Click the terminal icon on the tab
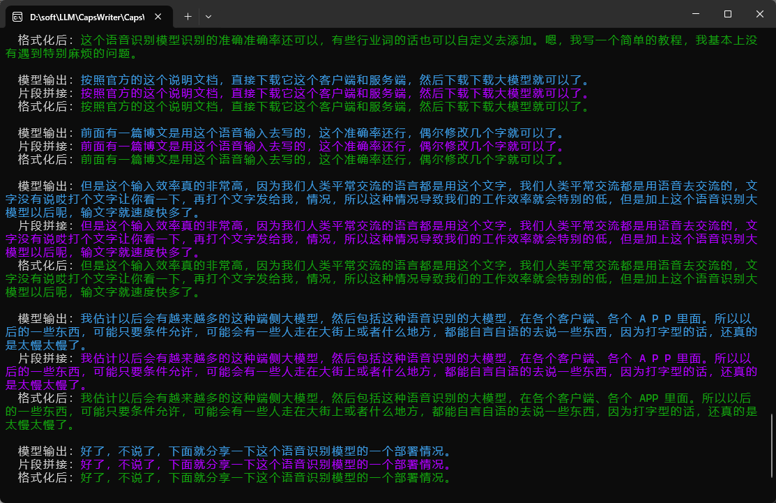 coord(17,17)
